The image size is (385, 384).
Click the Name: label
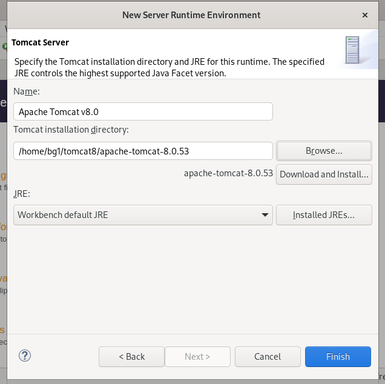(27, 91)
